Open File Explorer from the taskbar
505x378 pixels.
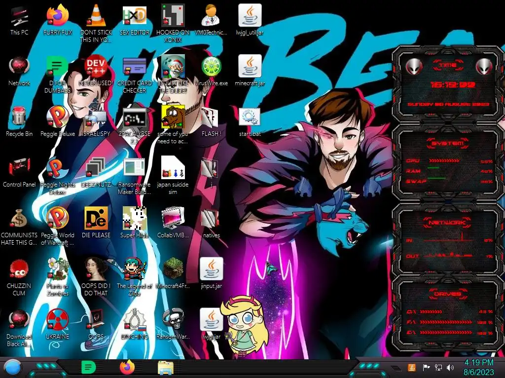[x=166, y=367]
